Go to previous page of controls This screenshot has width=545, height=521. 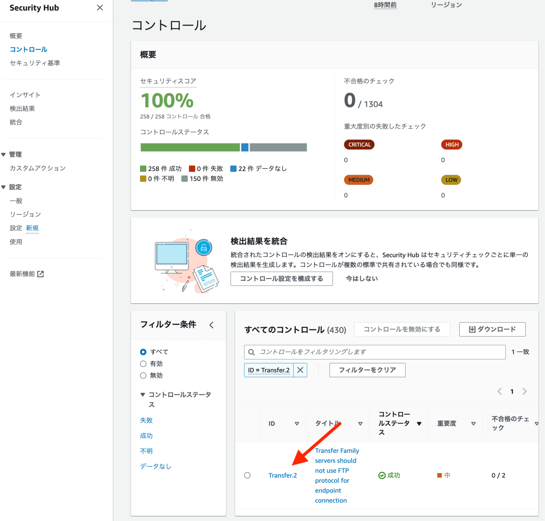[500, 392]
